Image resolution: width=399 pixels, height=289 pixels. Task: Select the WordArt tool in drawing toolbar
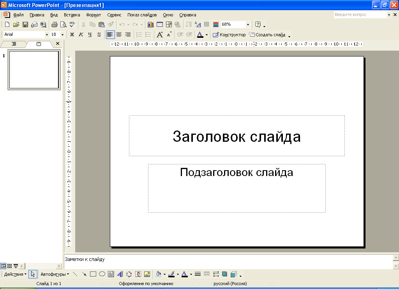pos(120,274)
